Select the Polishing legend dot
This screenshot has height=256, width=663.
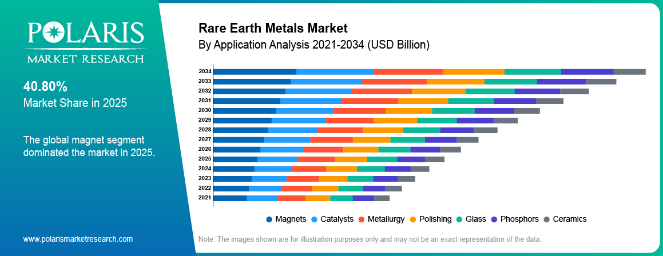(413, 219)
